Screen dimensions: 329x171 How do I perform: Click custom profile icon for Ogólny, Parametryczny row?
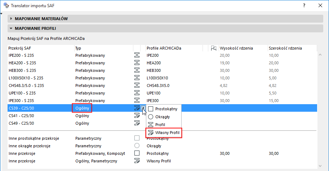[137, 161]
